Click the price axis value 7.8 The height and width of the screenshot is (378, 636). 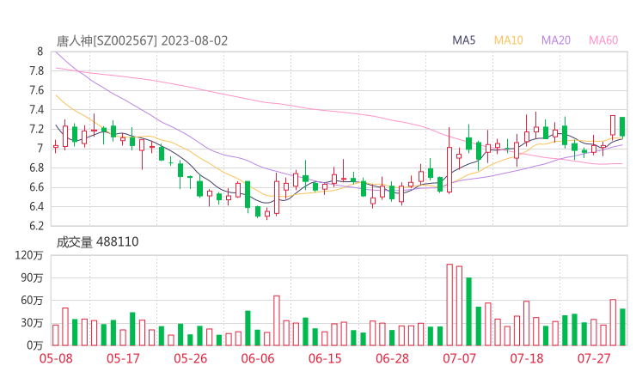point(36,71)
